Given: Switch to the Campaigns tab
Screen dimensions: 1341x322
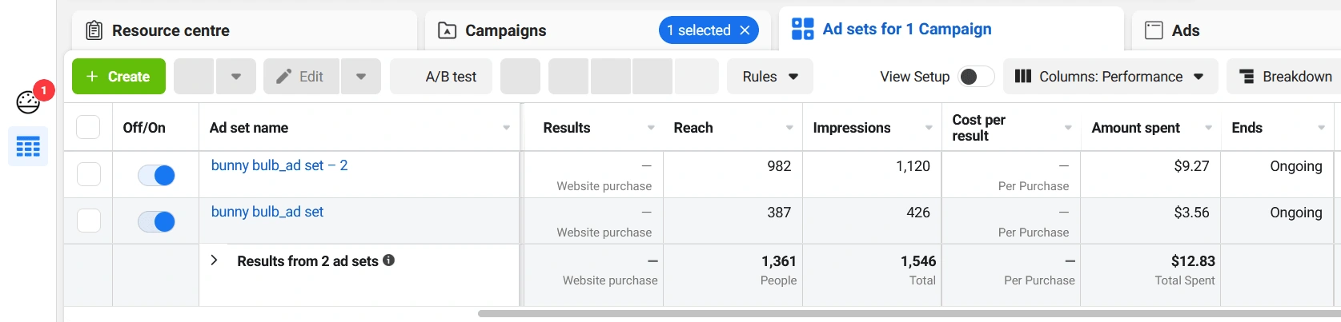Looking at the screenshot, I should point(505,30).
